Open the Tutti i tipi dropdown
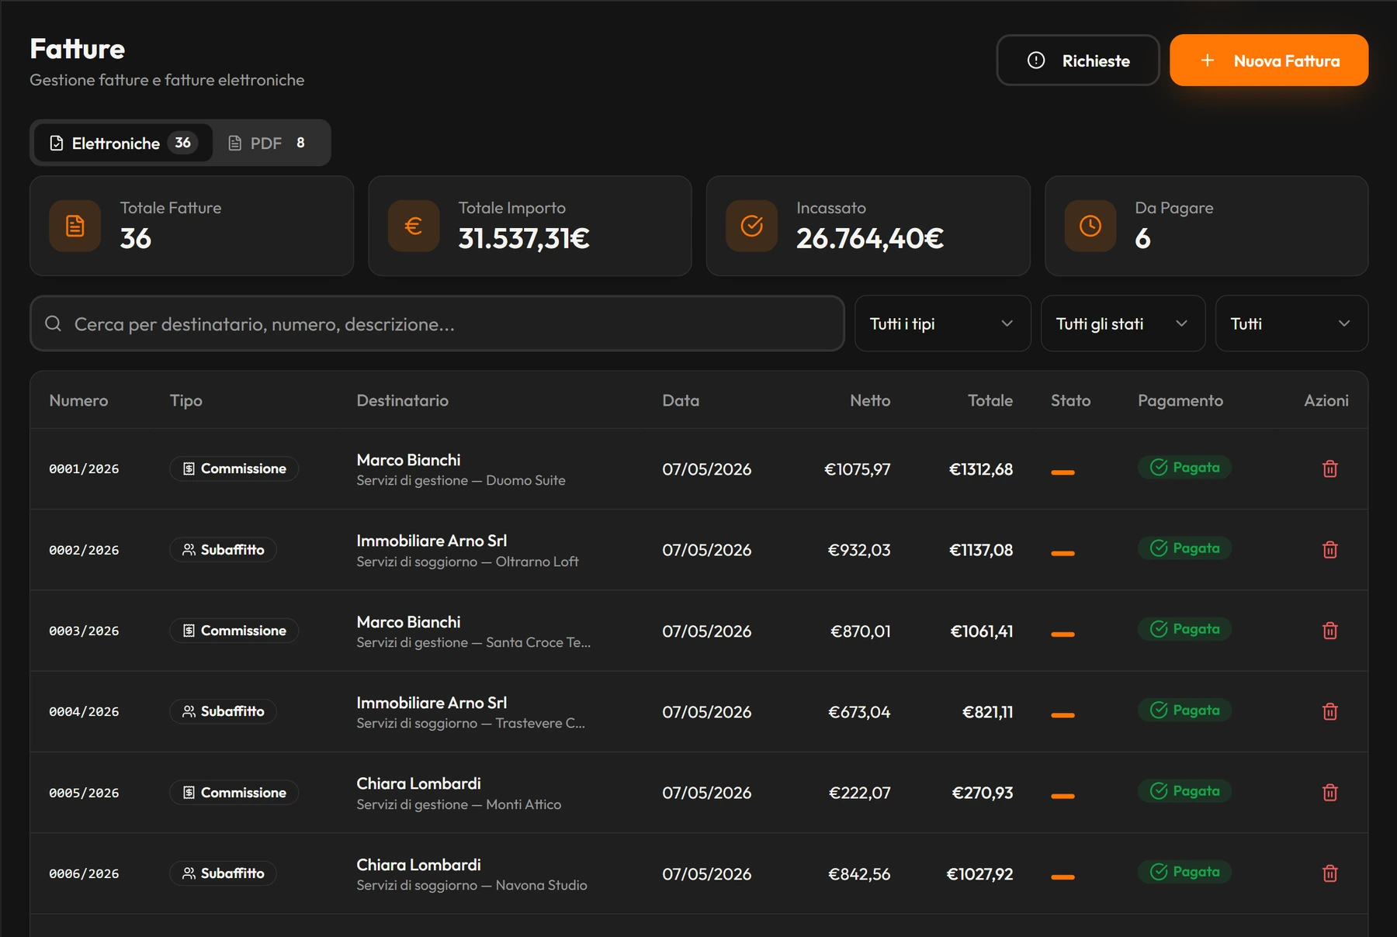The width and height of the screenshot is (1397, 937). click(943, 323)
